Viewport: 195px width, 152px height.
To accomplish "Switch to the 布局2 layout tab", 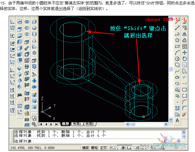I will tap(90, 124).
